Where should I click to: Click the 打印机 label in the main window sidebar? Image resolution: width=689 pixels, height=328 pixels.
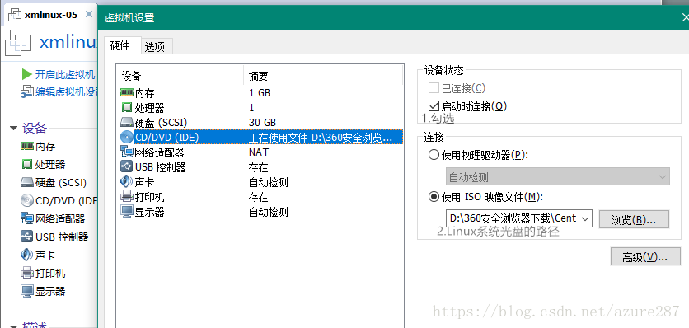tap(50, 273)
